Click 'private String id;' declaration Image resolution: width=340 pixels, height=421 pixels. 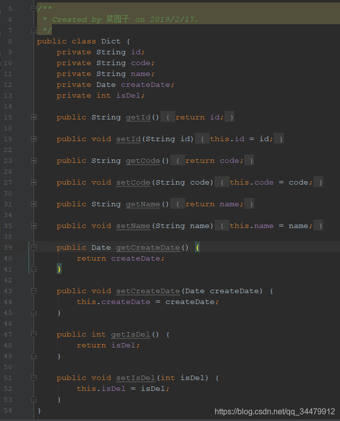101,52
